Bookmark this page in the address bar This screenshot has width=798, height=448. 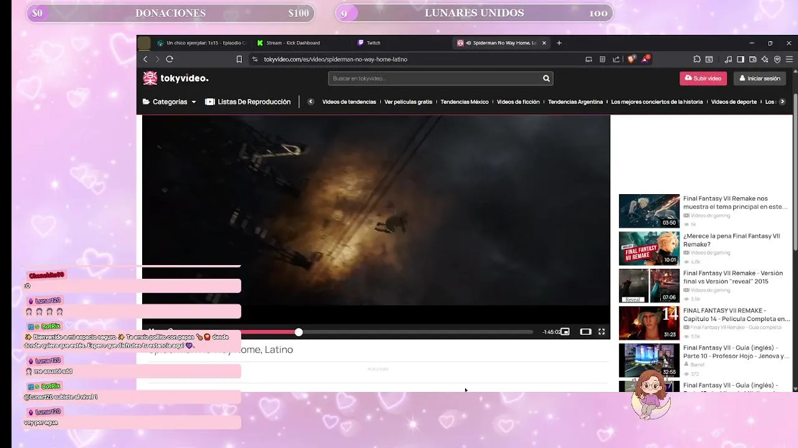click(239, 59)
